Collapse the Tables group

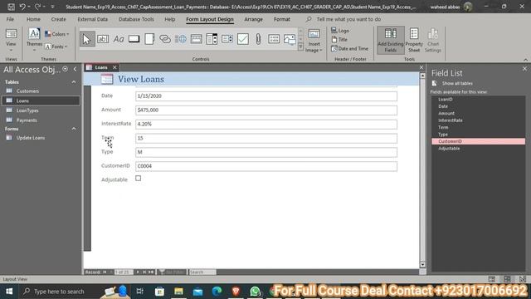point(74,82)
